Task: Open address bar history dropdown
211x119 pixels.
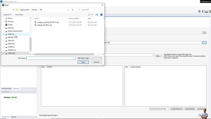Action: click(x=68, y=10)
